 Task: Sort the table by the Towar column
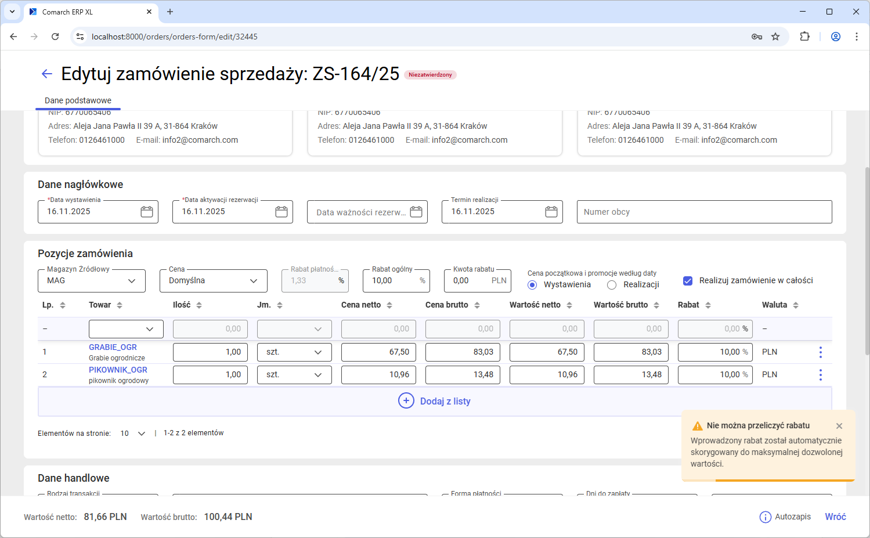[120, 305]
